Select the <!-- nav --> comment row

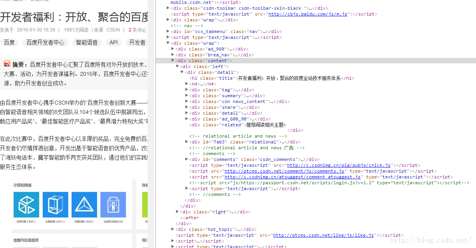[x=187, y=26]
